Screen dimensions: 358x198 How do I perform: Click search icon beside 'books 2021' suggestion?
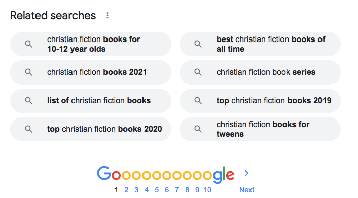28,72
